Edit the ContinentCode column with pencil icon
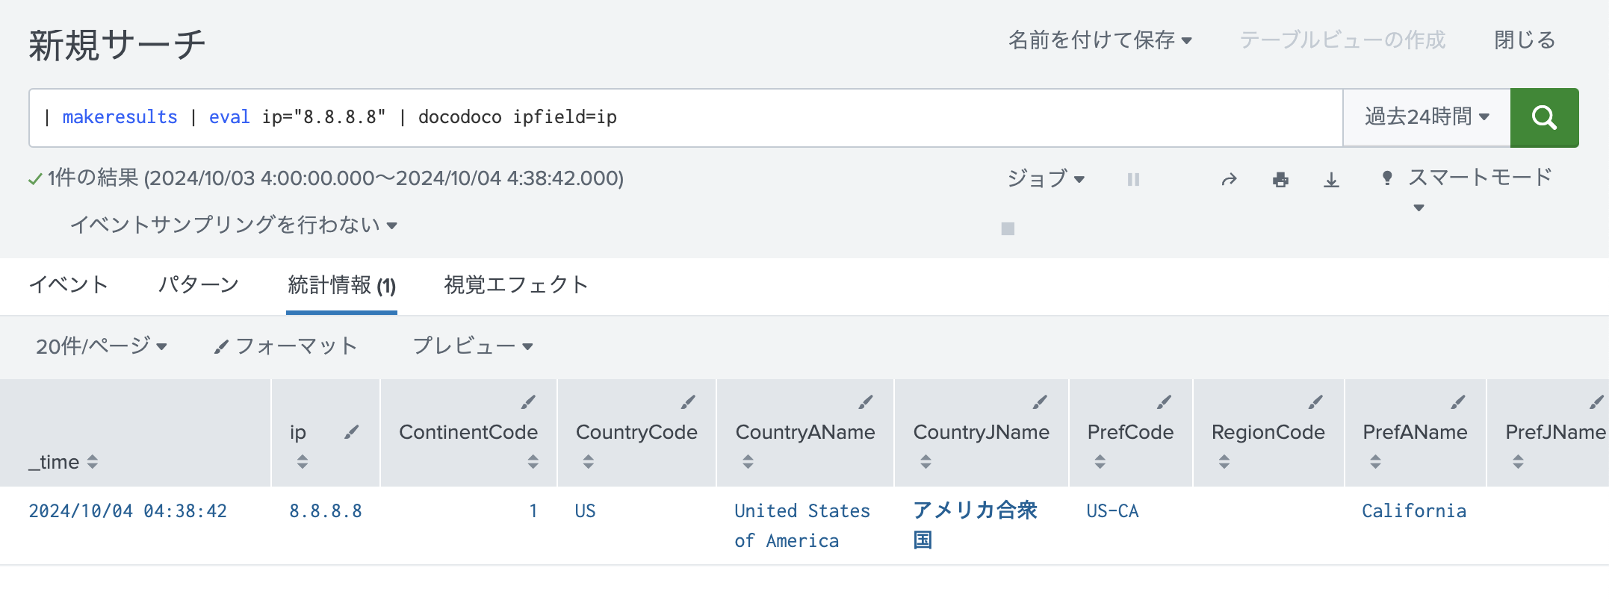 coord(528,402)
